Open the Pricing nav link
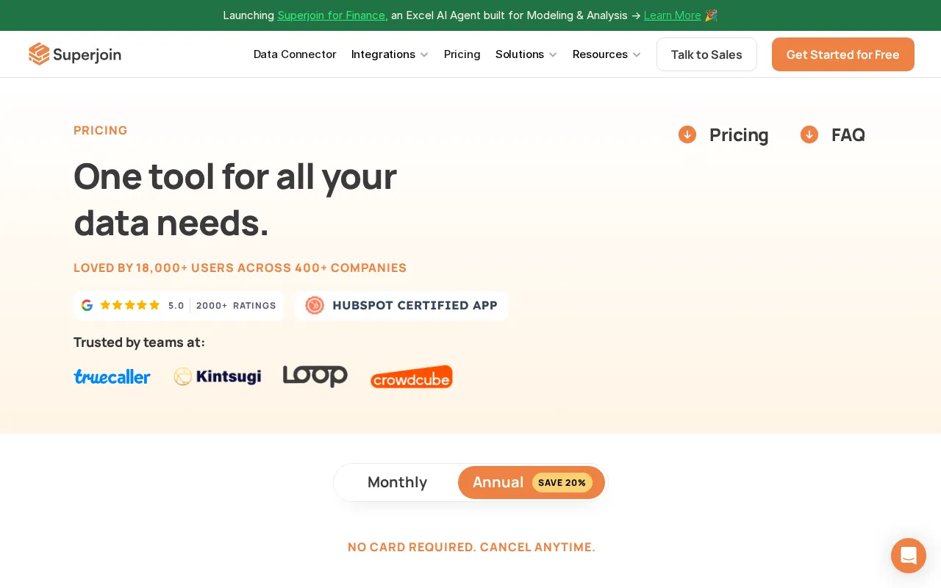Viewport: 941px width, 588px height. pyautogui.click(x=462, y=54)
